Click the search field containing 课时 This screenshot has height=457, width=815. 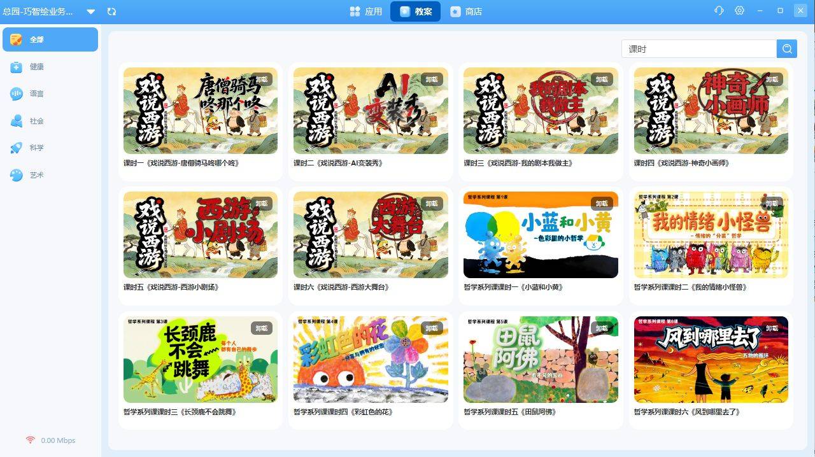[x=698, y=49]
